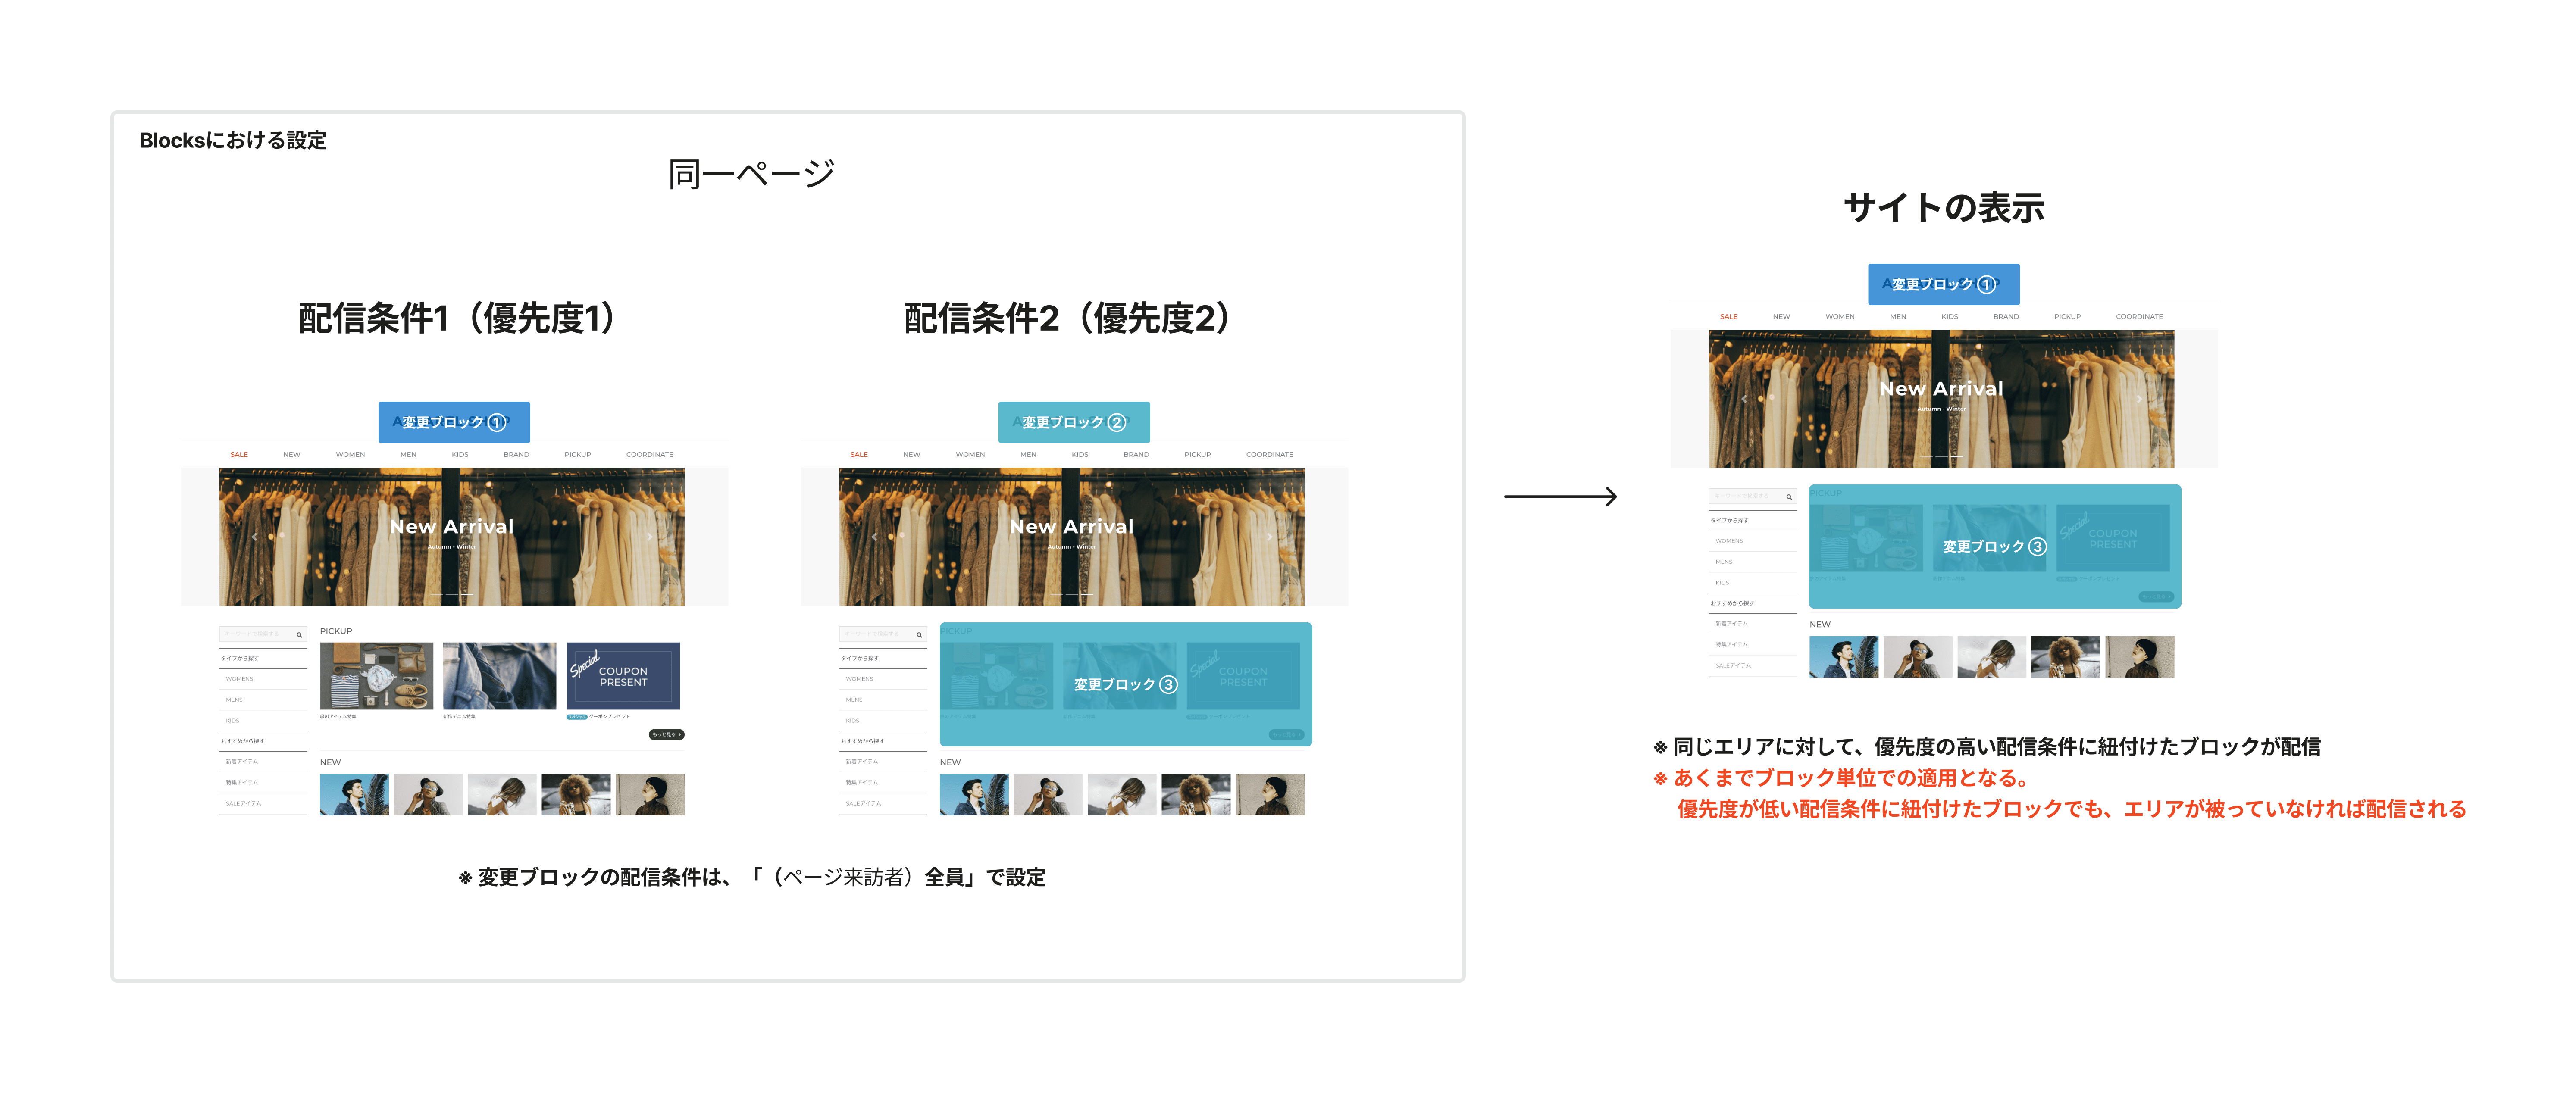The height and width of the screenshot is (1093, 2576).
Task: Click MENS sidebar link in 配信条件1 mockup
Action: 234,701
